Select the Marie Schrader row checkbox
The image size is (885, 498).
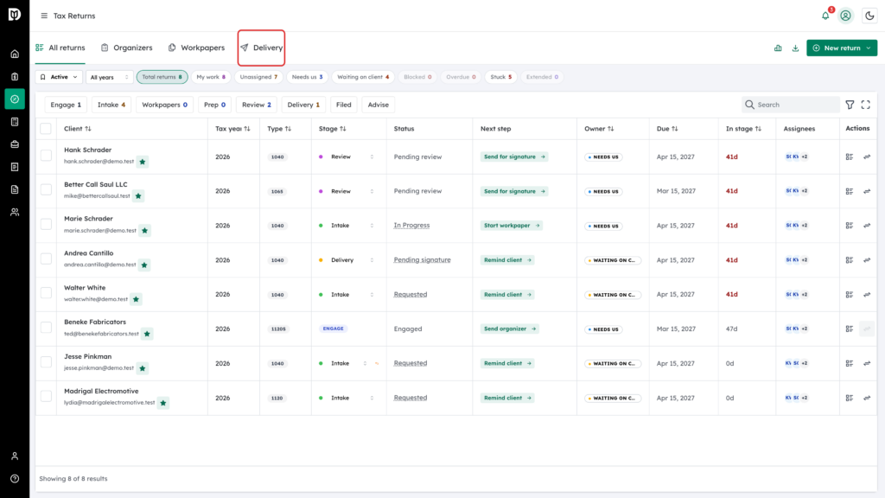pos(47,224)
